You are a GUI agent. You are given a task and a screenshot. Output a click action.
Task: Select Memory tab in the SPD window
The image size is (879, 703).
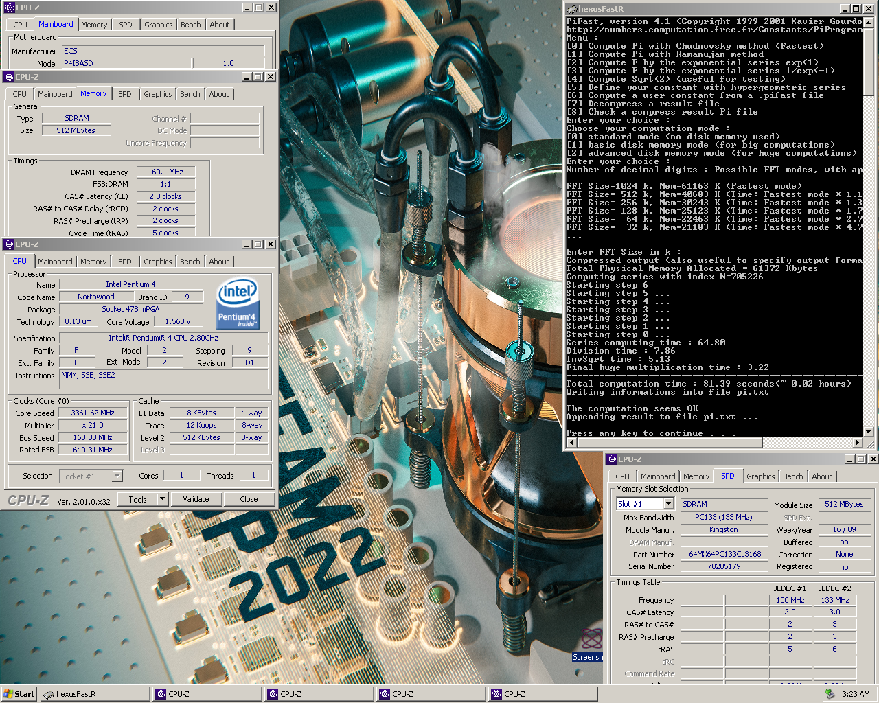[x=696, y=476]
